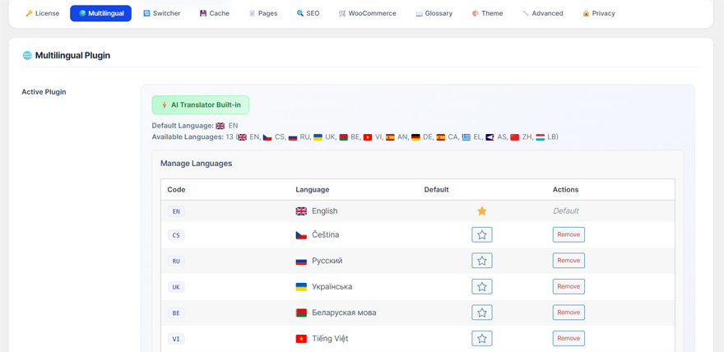The height and width of the screenshot is (352, 724).
Task: Set Українська as default language star
Action: [482, 287]
